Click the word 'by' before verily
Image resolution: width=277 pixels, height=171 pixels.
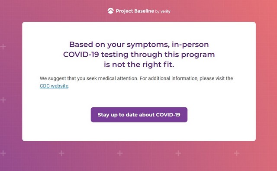coord(157,12)
